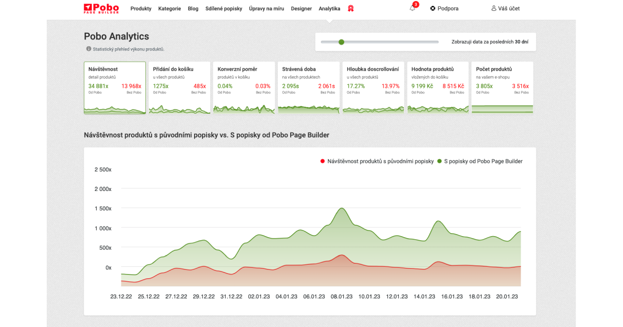Click the sparkline in Návštěvnost card
Image resolution: width=623 pixels, height=327 pixels.
coord(115,110)
